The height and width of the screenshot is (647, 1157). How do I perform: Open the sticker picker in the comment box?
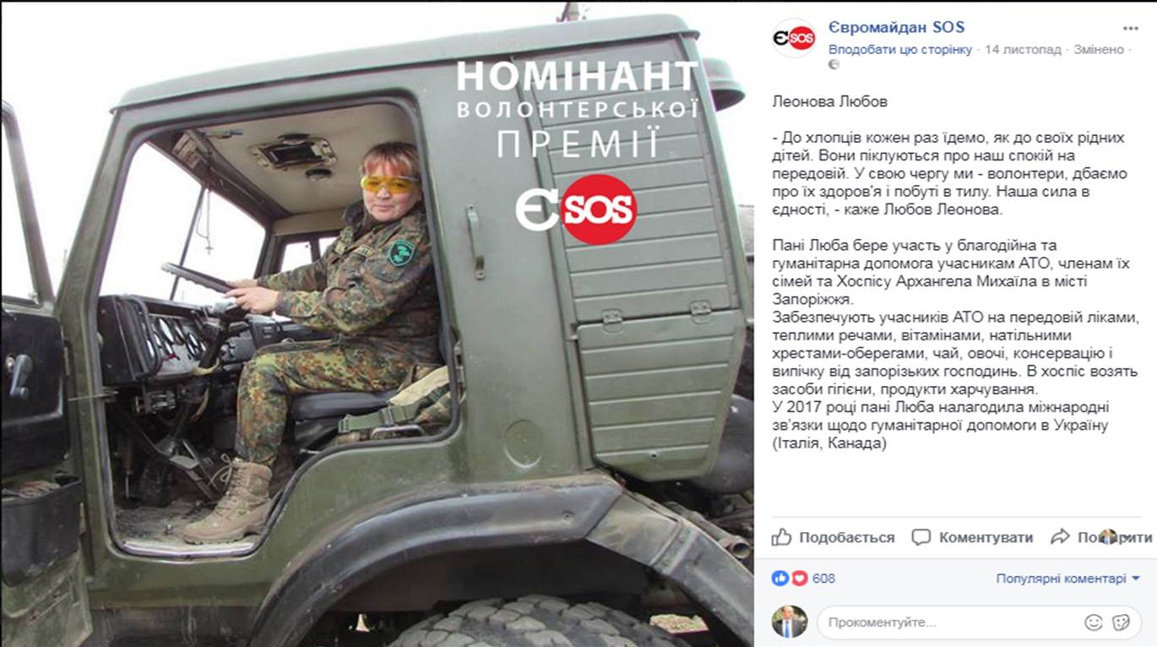pos(1122,623)
